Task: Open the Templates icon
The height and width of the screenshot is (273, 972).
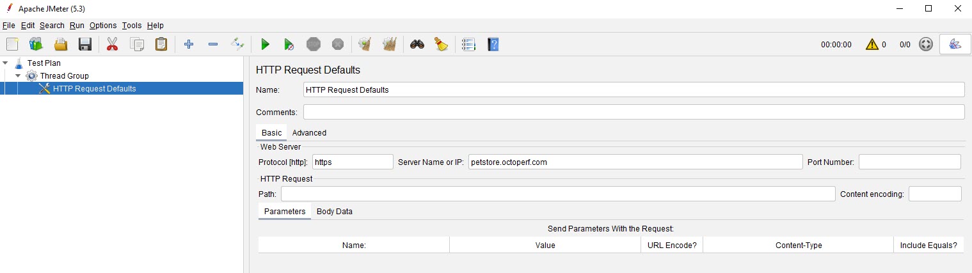Action: [36, 44]
